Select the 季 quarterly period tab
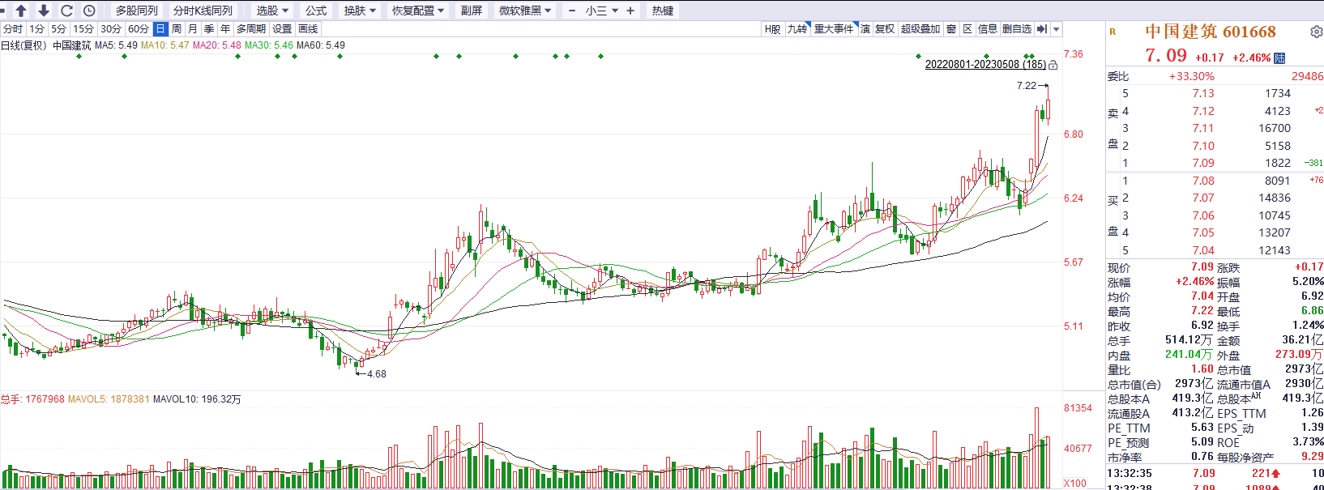The height and width of the screenshot is (490, 1324). 209,29
